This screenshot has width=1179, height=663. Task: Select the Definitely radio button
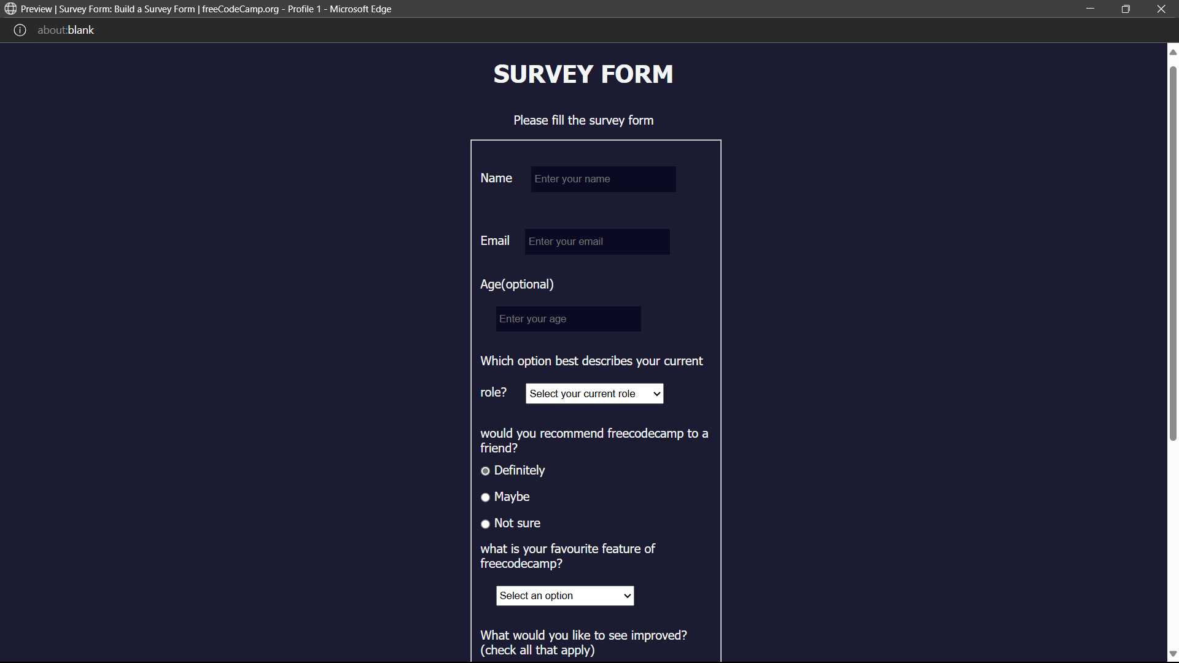(485, 471)
